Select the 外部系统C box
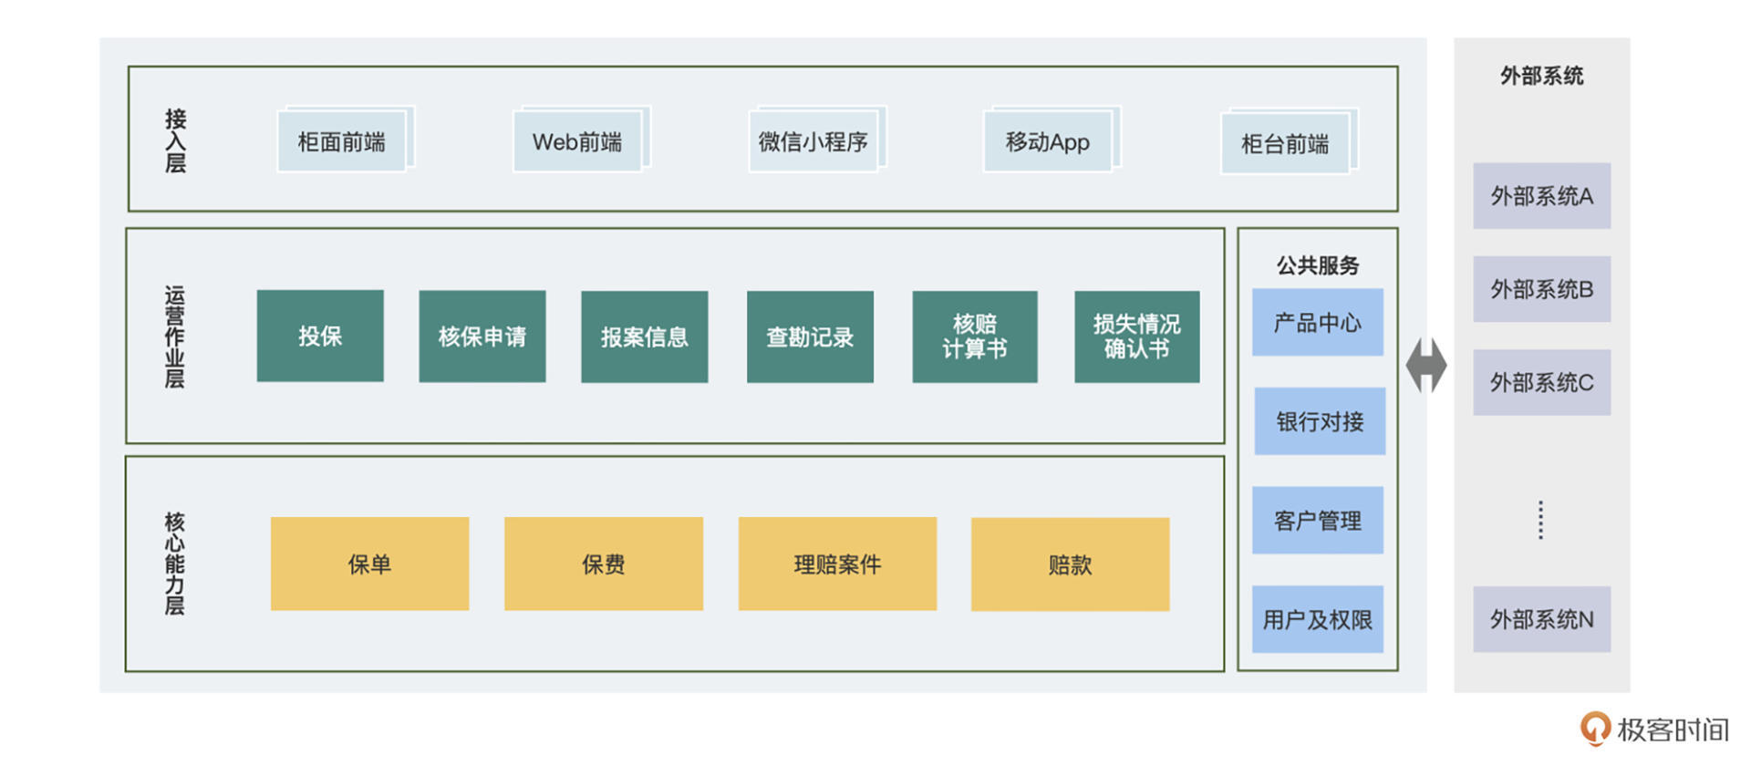 pos(1542,382)
